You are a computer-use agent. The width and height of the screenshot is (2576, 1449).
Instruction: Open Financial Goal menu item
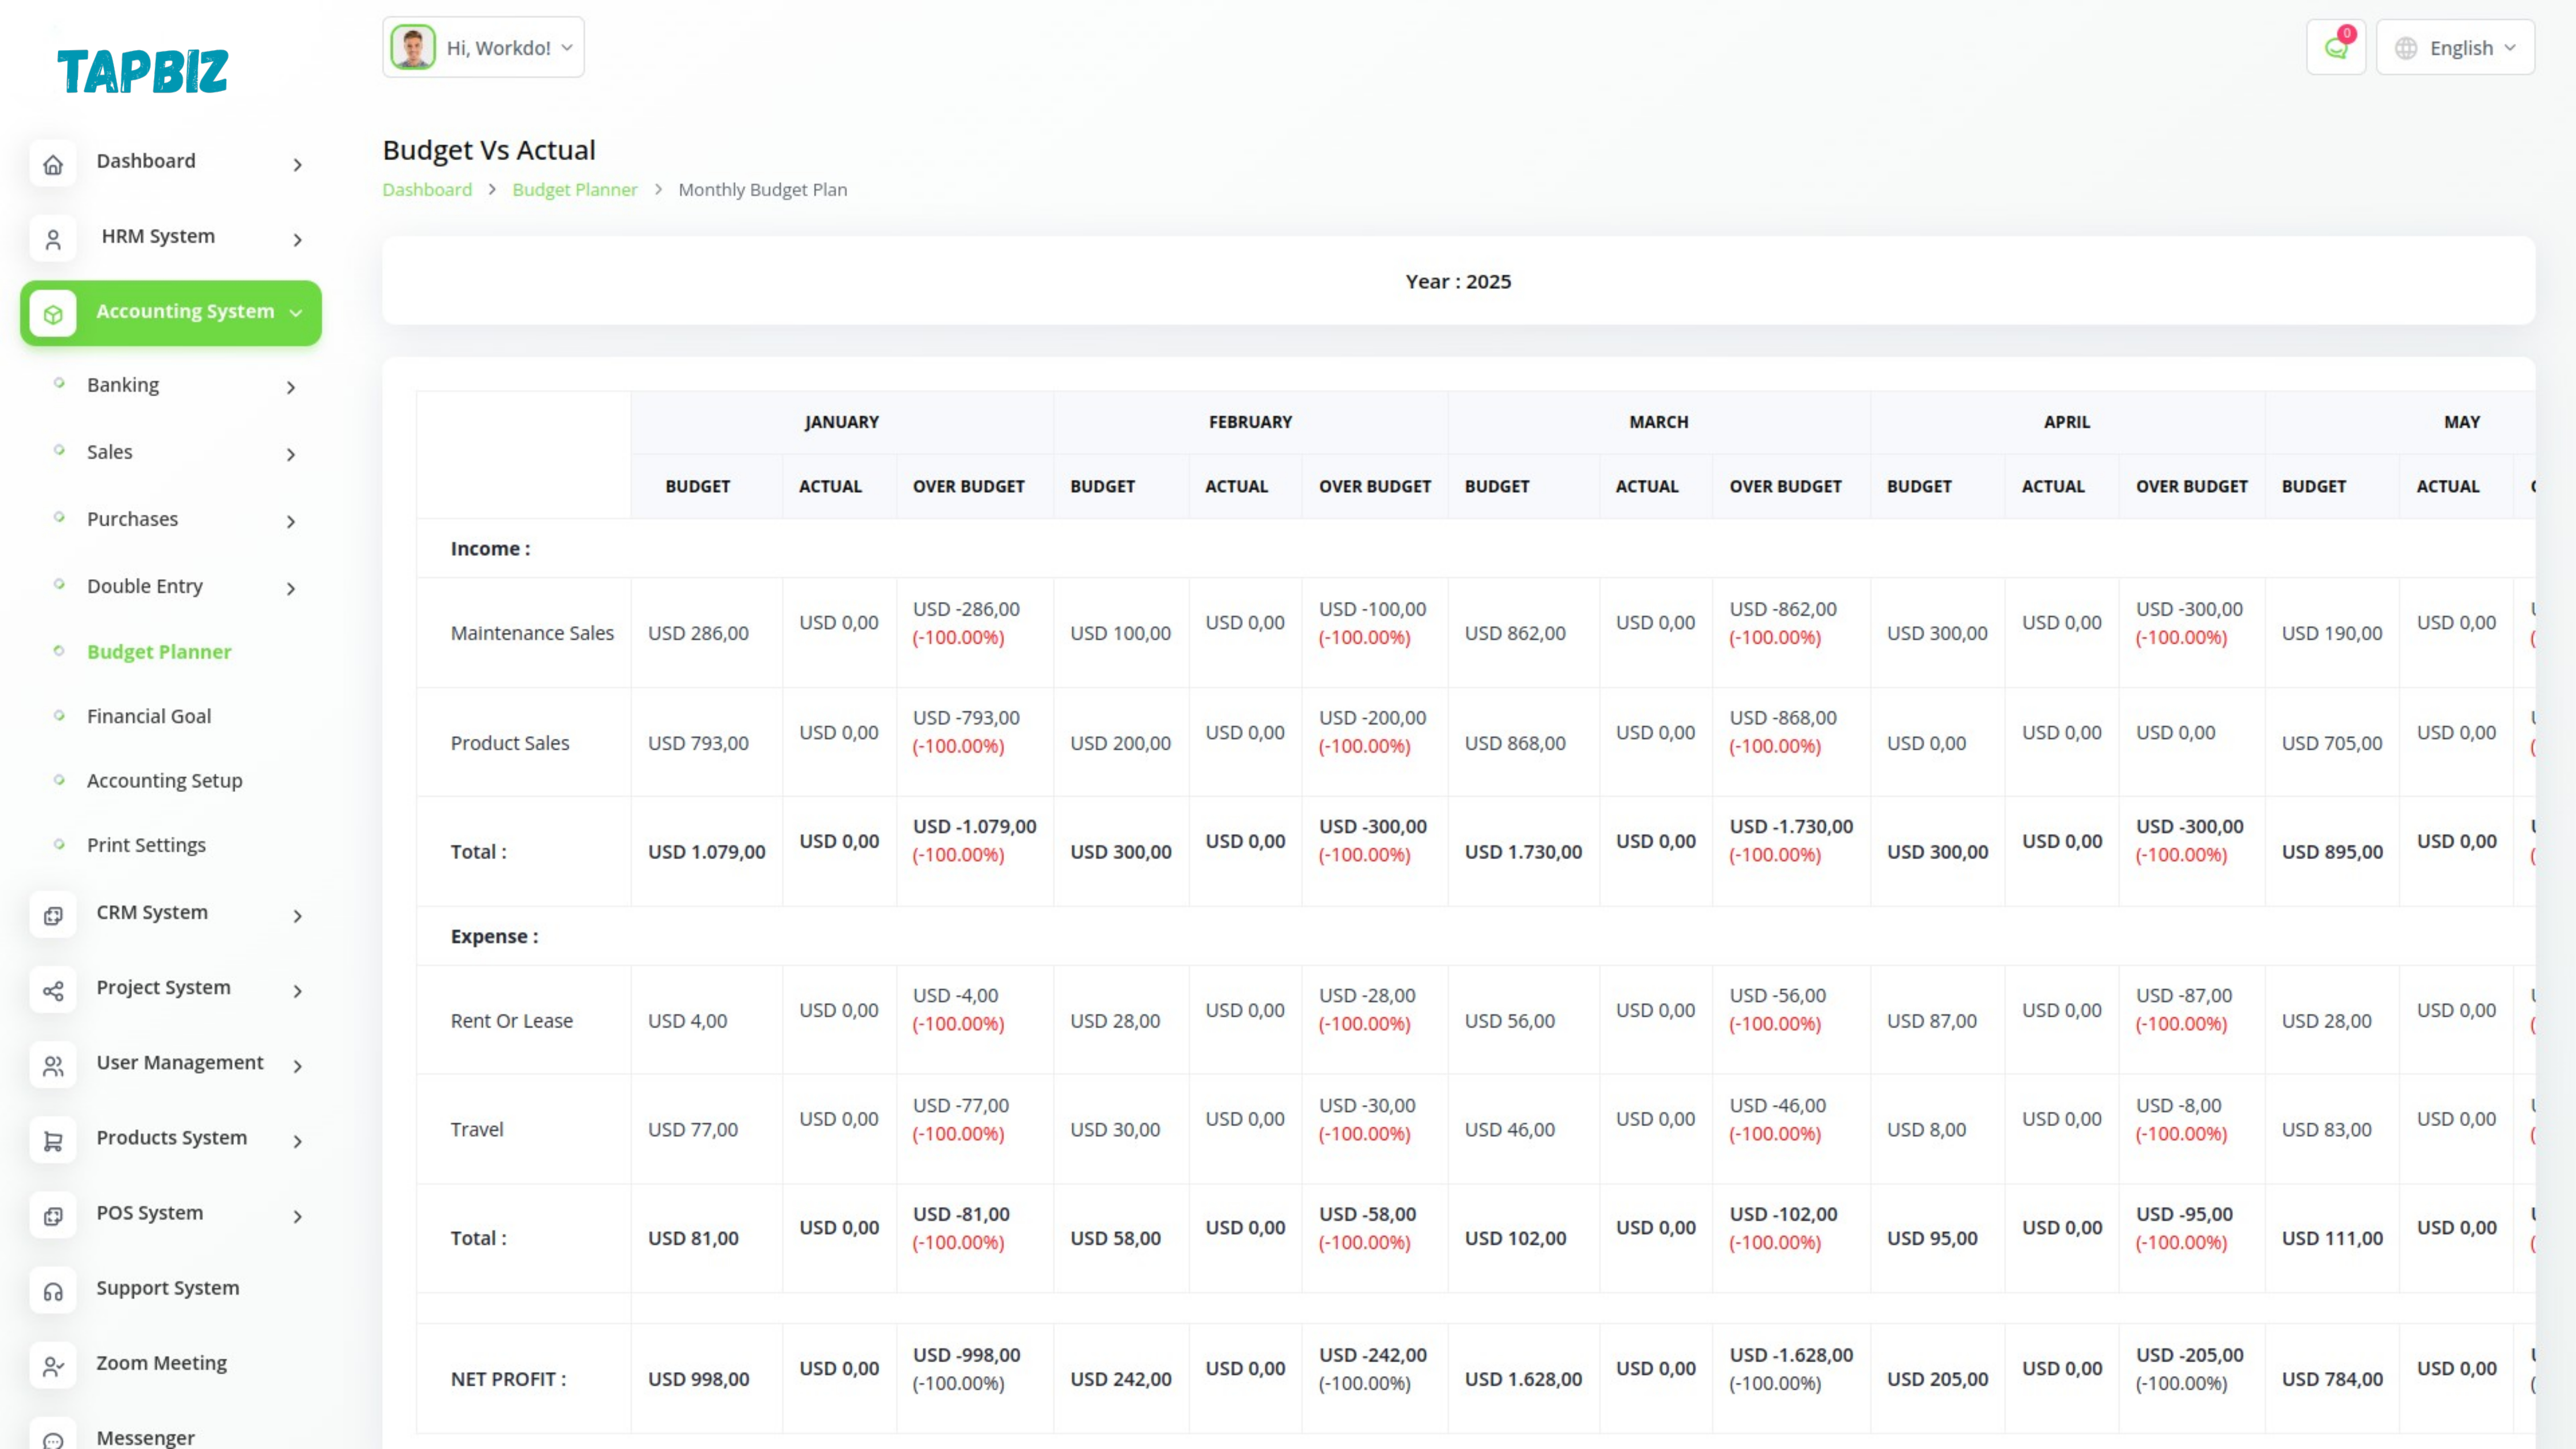[x=149, y=716]
